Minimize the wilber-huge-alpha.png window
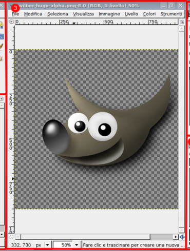190x251 pixels. click(x=164, y=6)
